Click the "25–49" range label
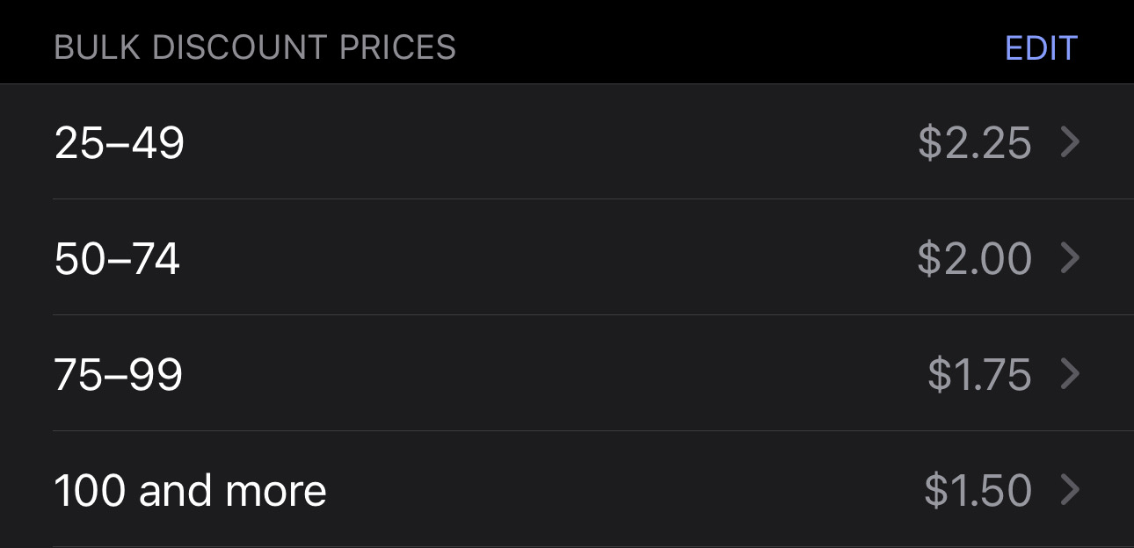This screenshot has width=1134, height=548. (120, 143)
